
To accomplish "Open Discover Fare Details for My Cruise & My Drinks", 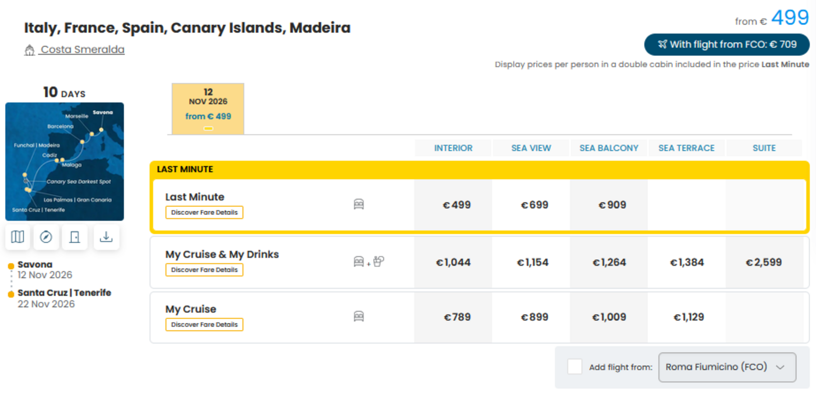I will pos(204,270).
